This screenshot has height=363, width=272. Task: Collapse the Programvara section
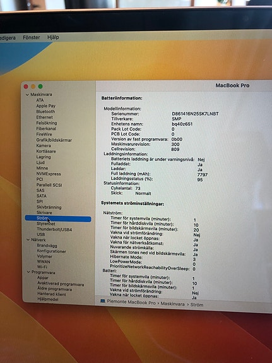(28, 272)
